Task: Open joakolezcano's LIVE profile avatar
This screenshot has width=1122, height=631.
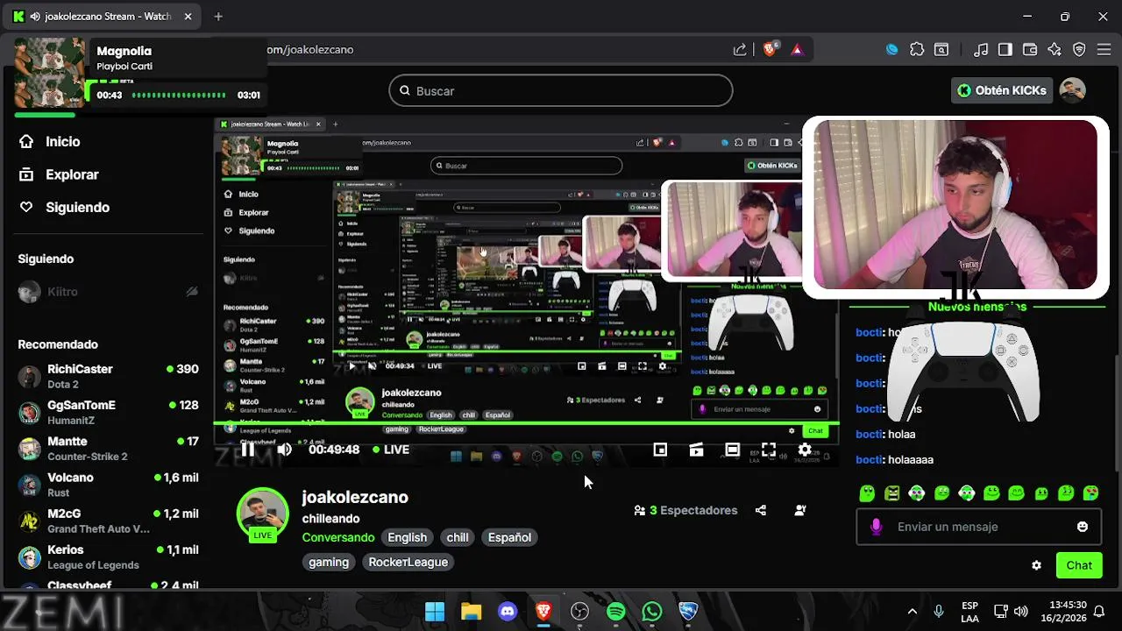Action: tap(263, 514)
